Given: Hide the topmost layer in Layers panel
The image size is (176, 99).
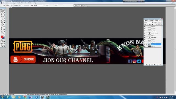Looking at the screenshot, I should coord(145,26).
